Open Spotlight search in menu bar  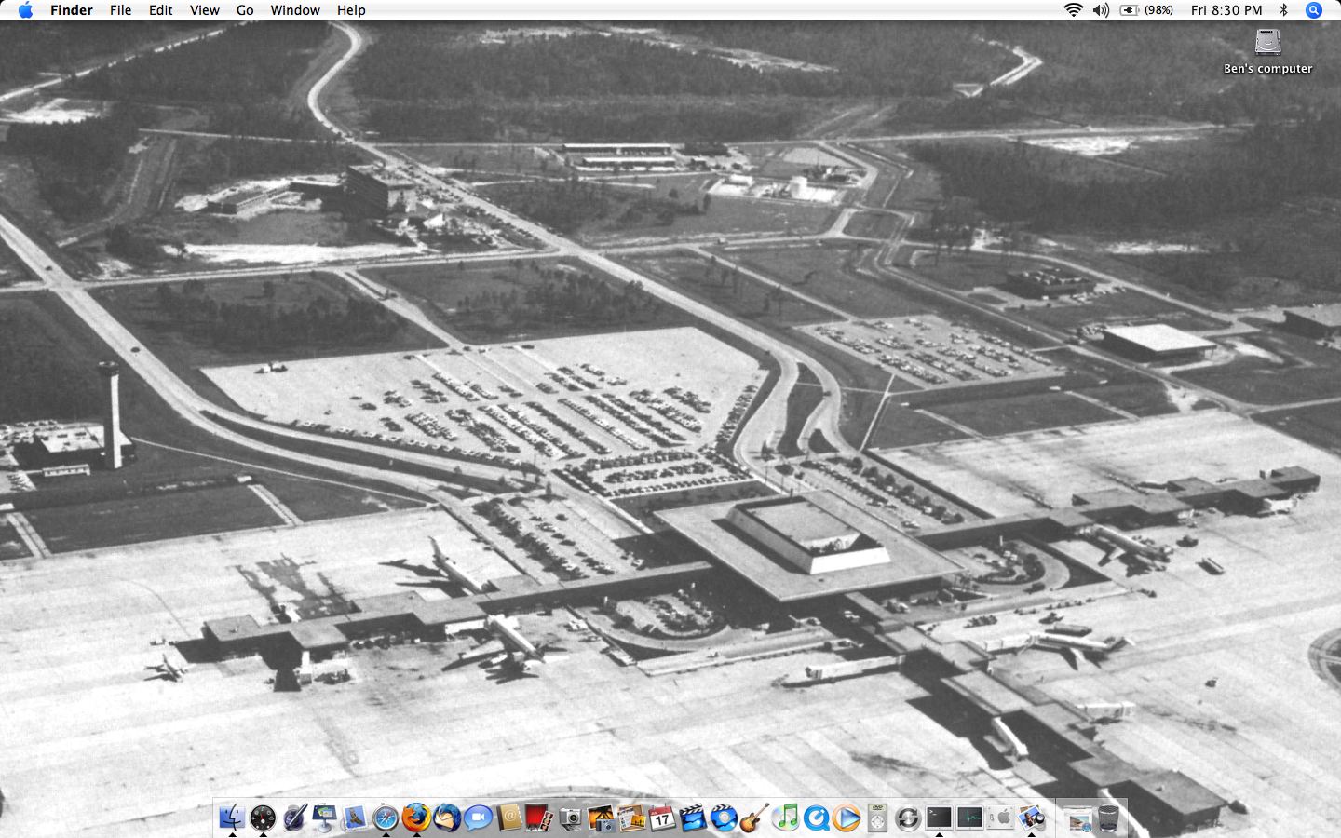pyautogui.click(x=1313, y=10)
